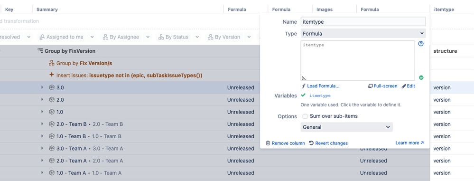
Task: Expand the 2.0 - Team B row
Action: (42, 124)
